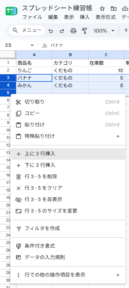
Task: Open the 挿入 menu
Action: [x=85, y=17]
